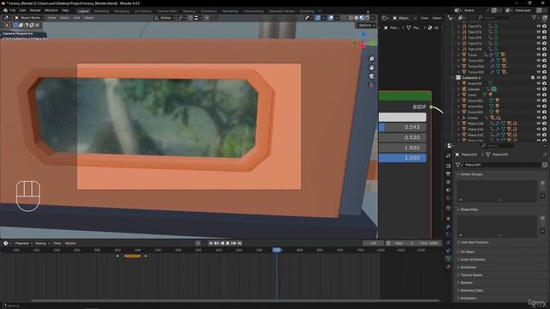Switch viewport to wireframe shading
The width and height of the screenshot is (550, 309).
[351, 17]
